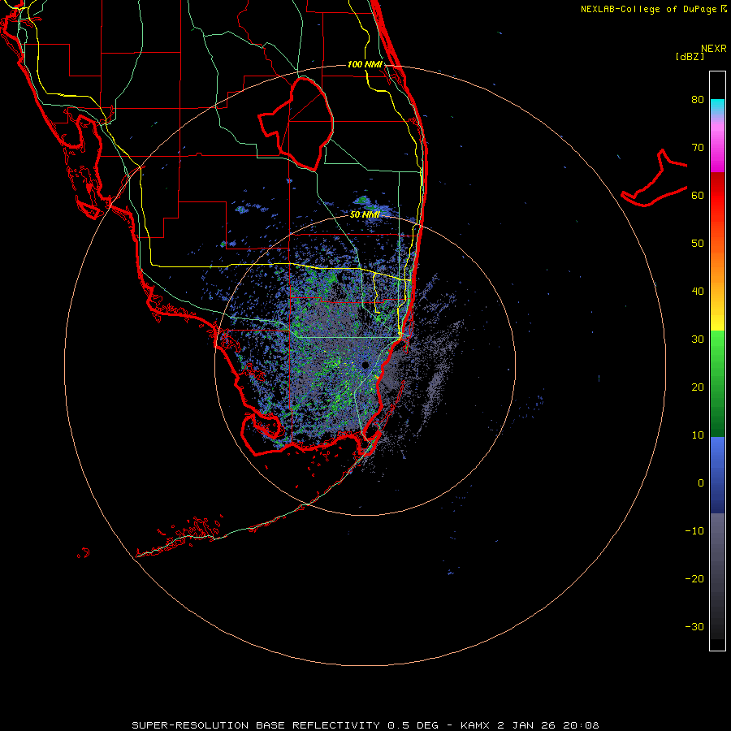Click the 50 NMI range ring label
Viewport: 731px width, 731px height.
[x=365, y=214]
